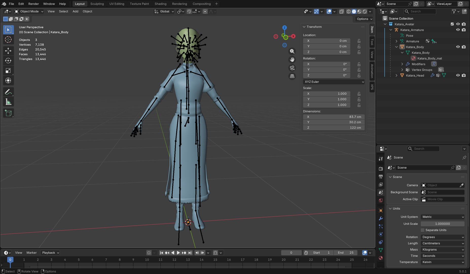Switch to rendered viewport shading

365,11
